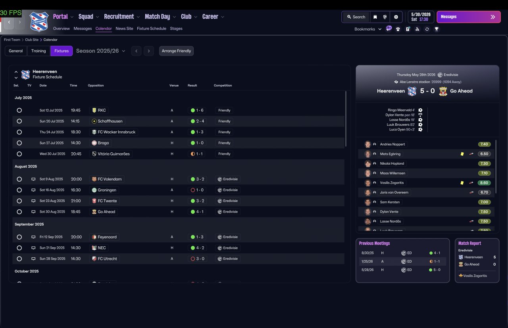Open the Season 2025/26 dropdown
The image size is (508, 328).
pyautogui.click(x=101, y=51)
